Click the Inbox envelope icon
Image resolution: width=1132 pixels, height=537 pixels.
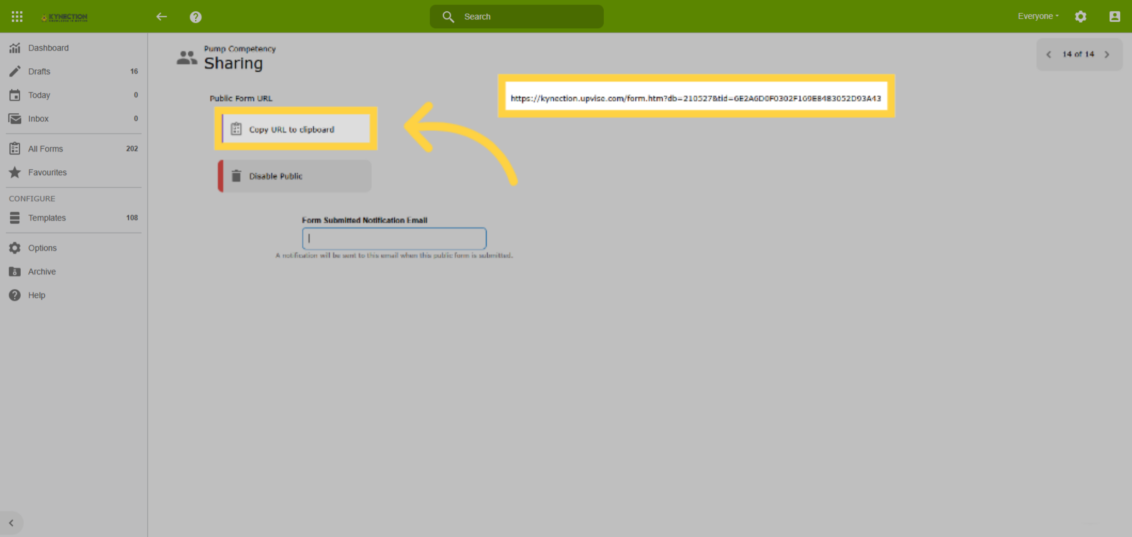click(x=15, y=118)
